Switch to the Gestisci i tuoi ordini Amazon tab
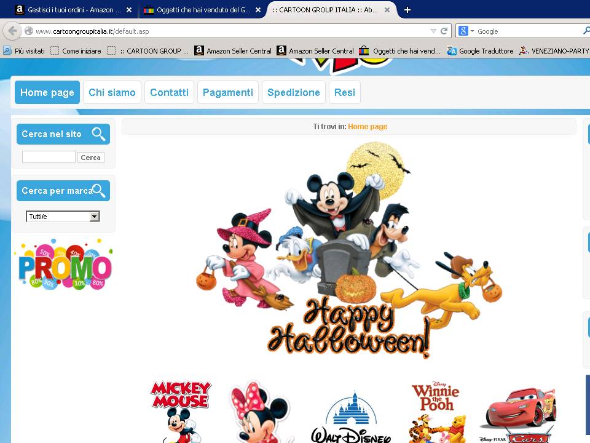Screen dimensions: 590x443 click(73, 10)
